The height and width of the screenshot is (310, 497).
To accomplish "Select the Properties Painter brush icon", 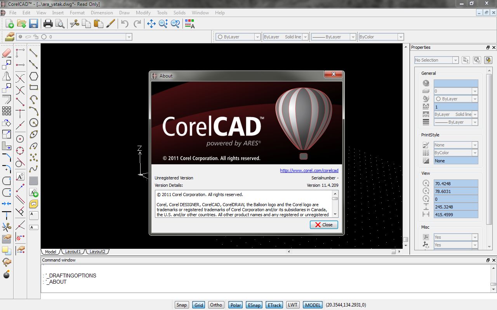I will coord(110,24).
